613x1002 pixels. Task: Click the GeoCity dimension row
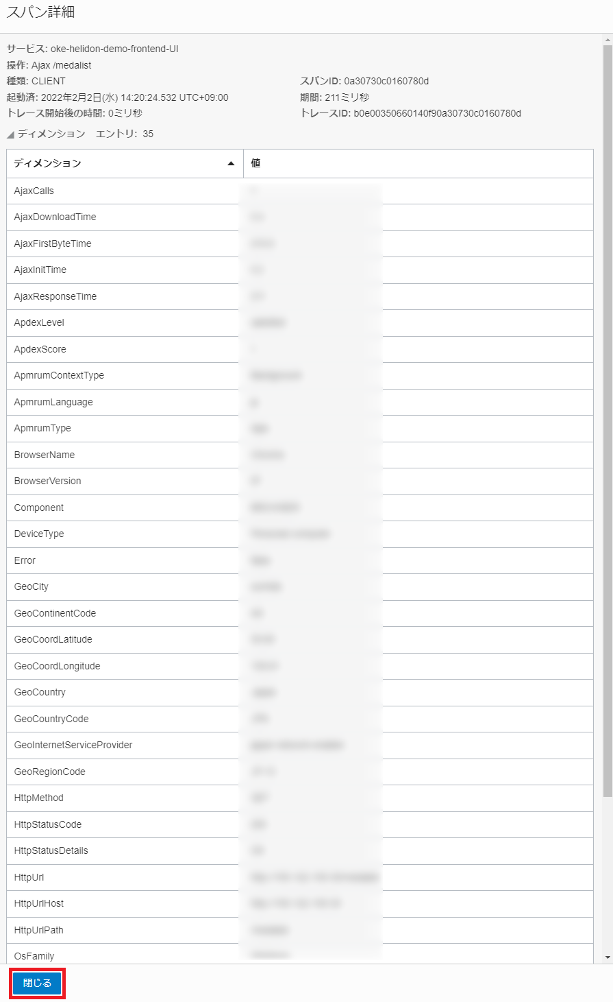pos(32,586)
